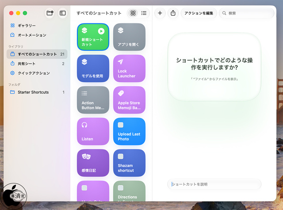
Task: Click layers icon on モデルを使用 tile
Action: coord(84,62)
